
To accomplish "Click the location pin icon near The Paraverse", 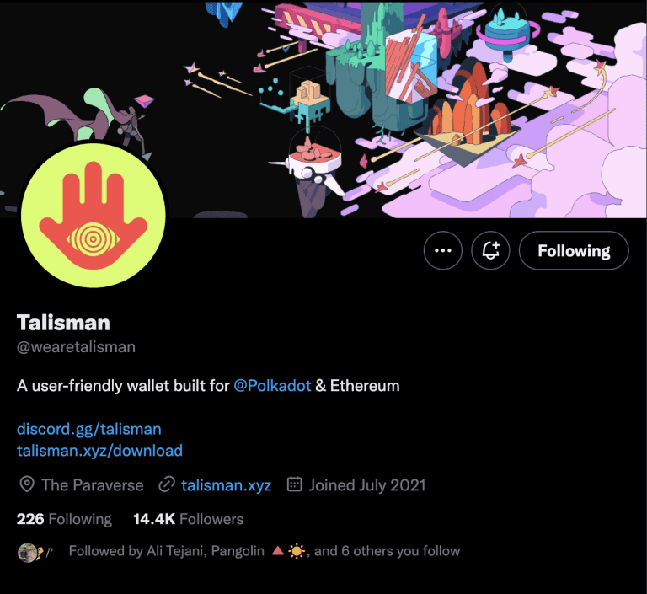I will tap(27, 484).
